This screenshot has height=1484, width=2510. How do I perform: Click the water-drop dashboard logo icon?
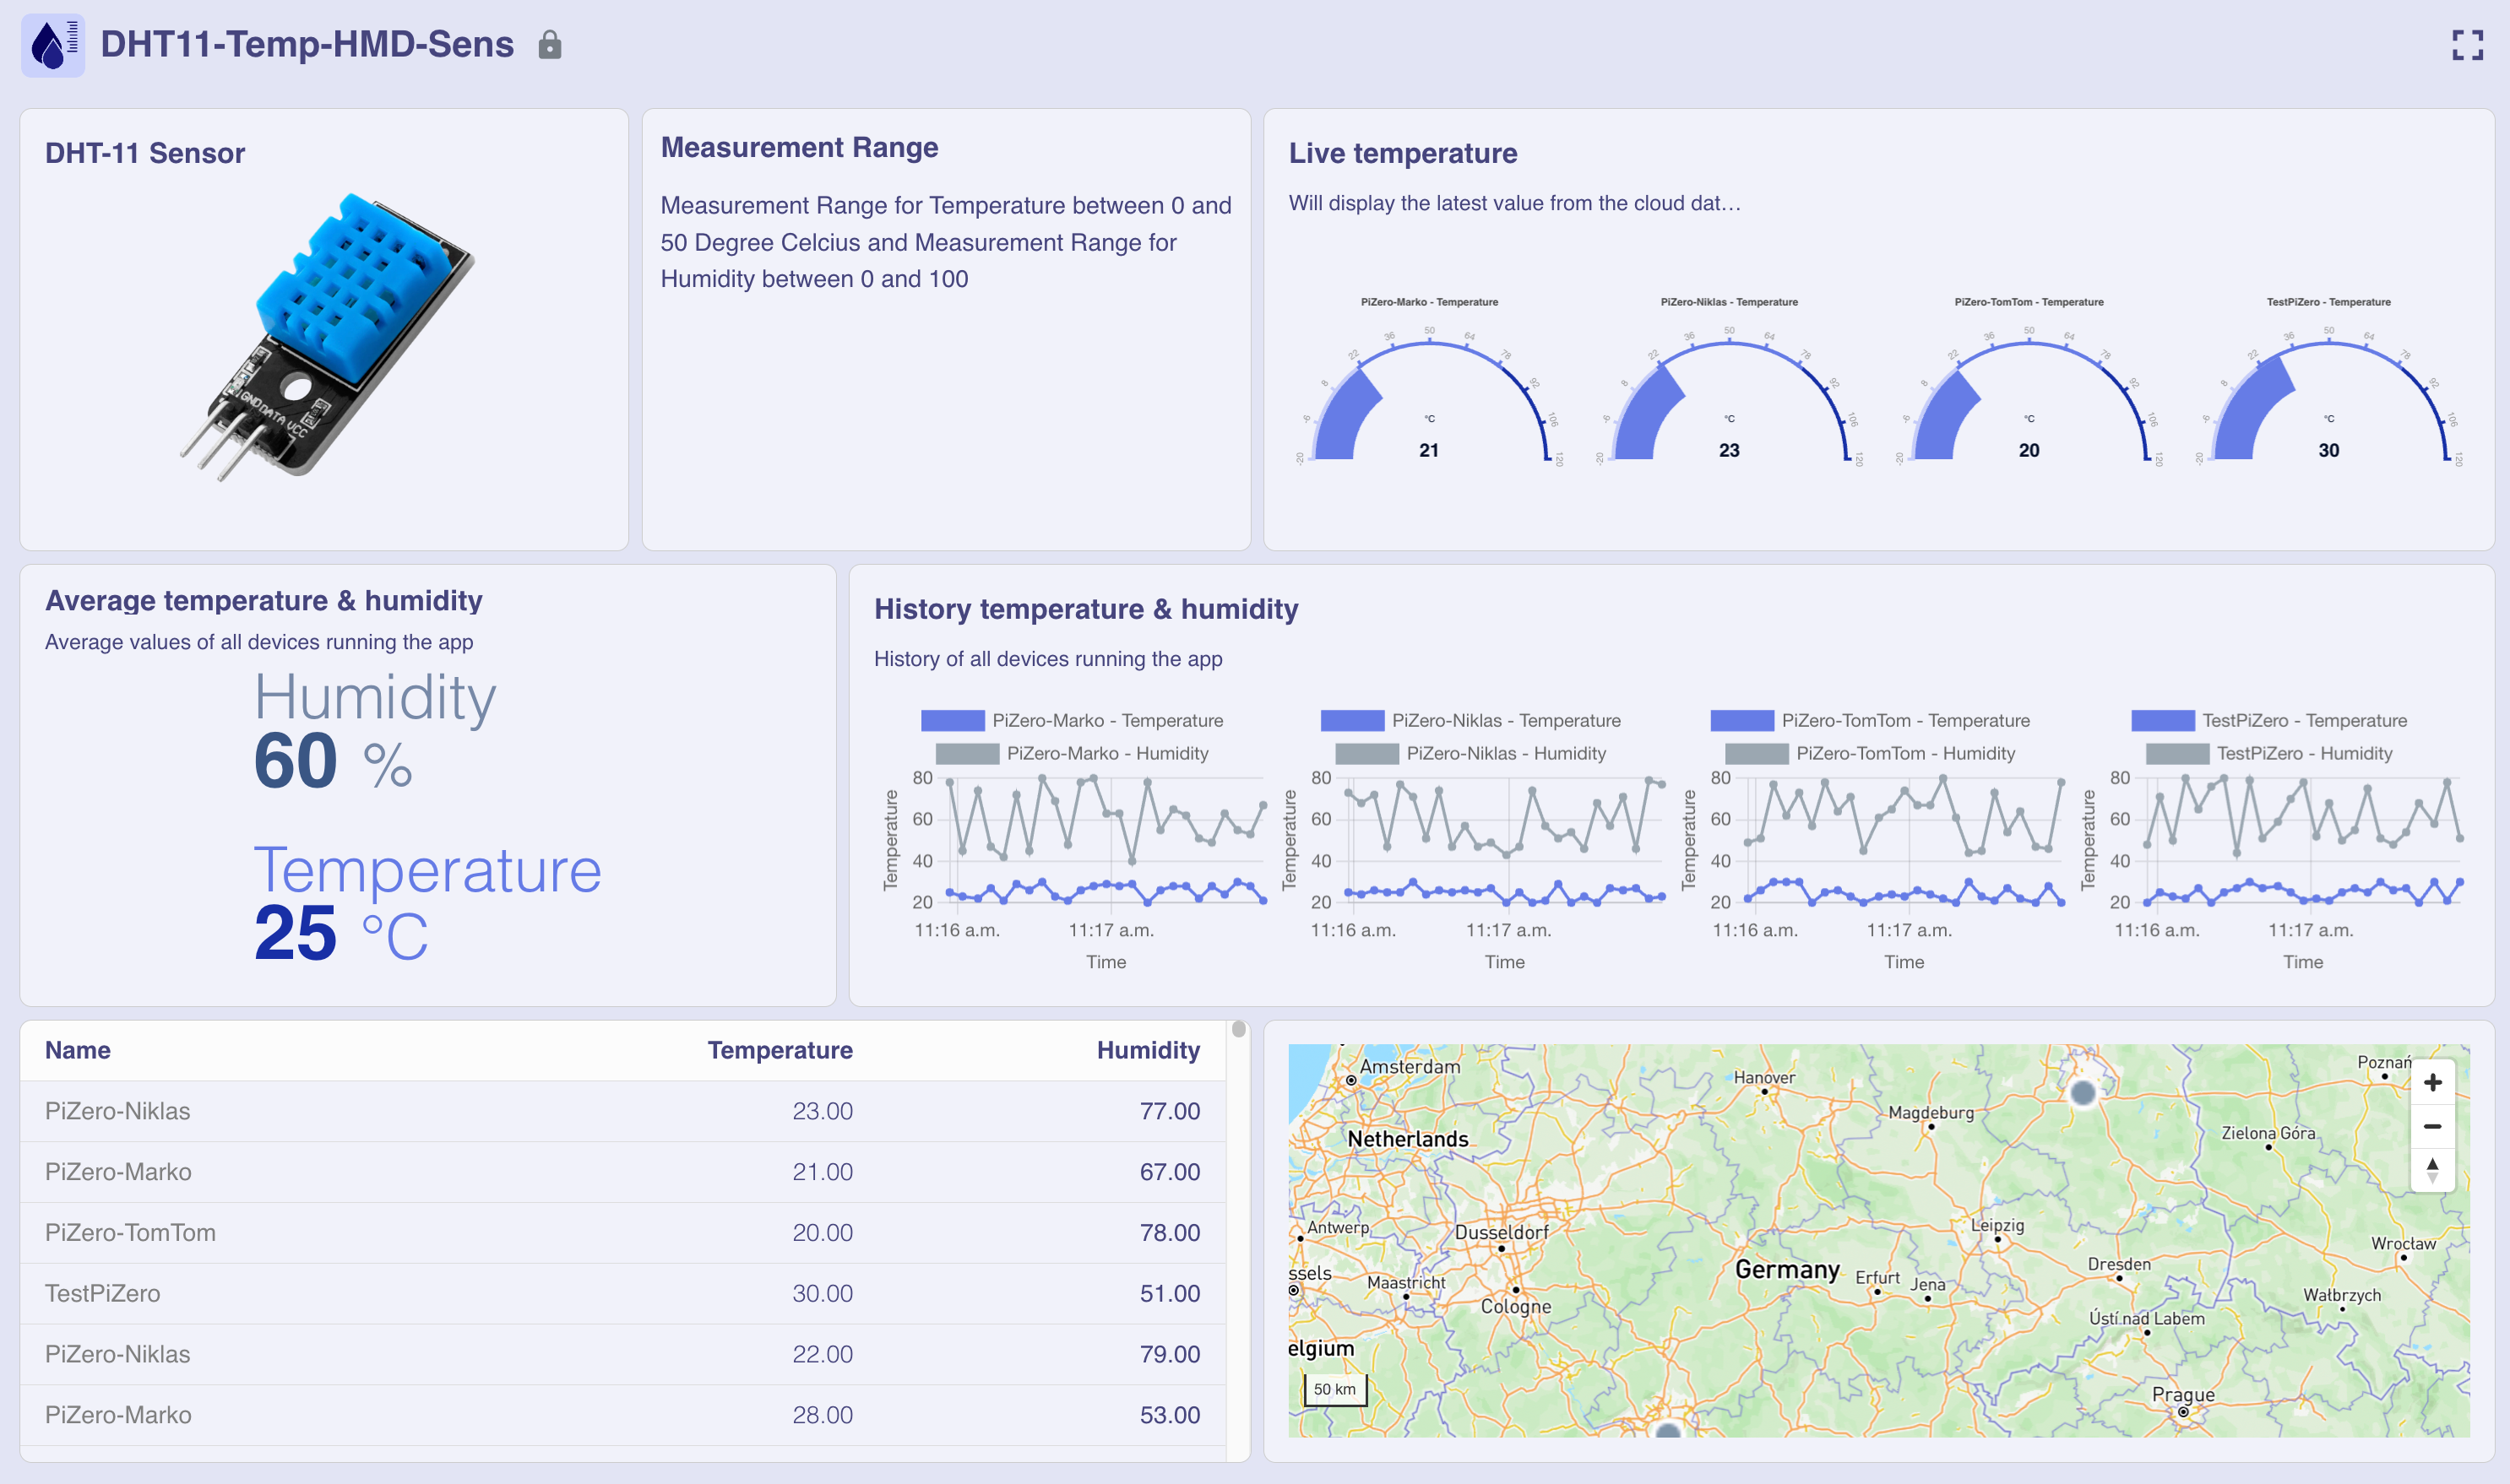coord(52,45)
